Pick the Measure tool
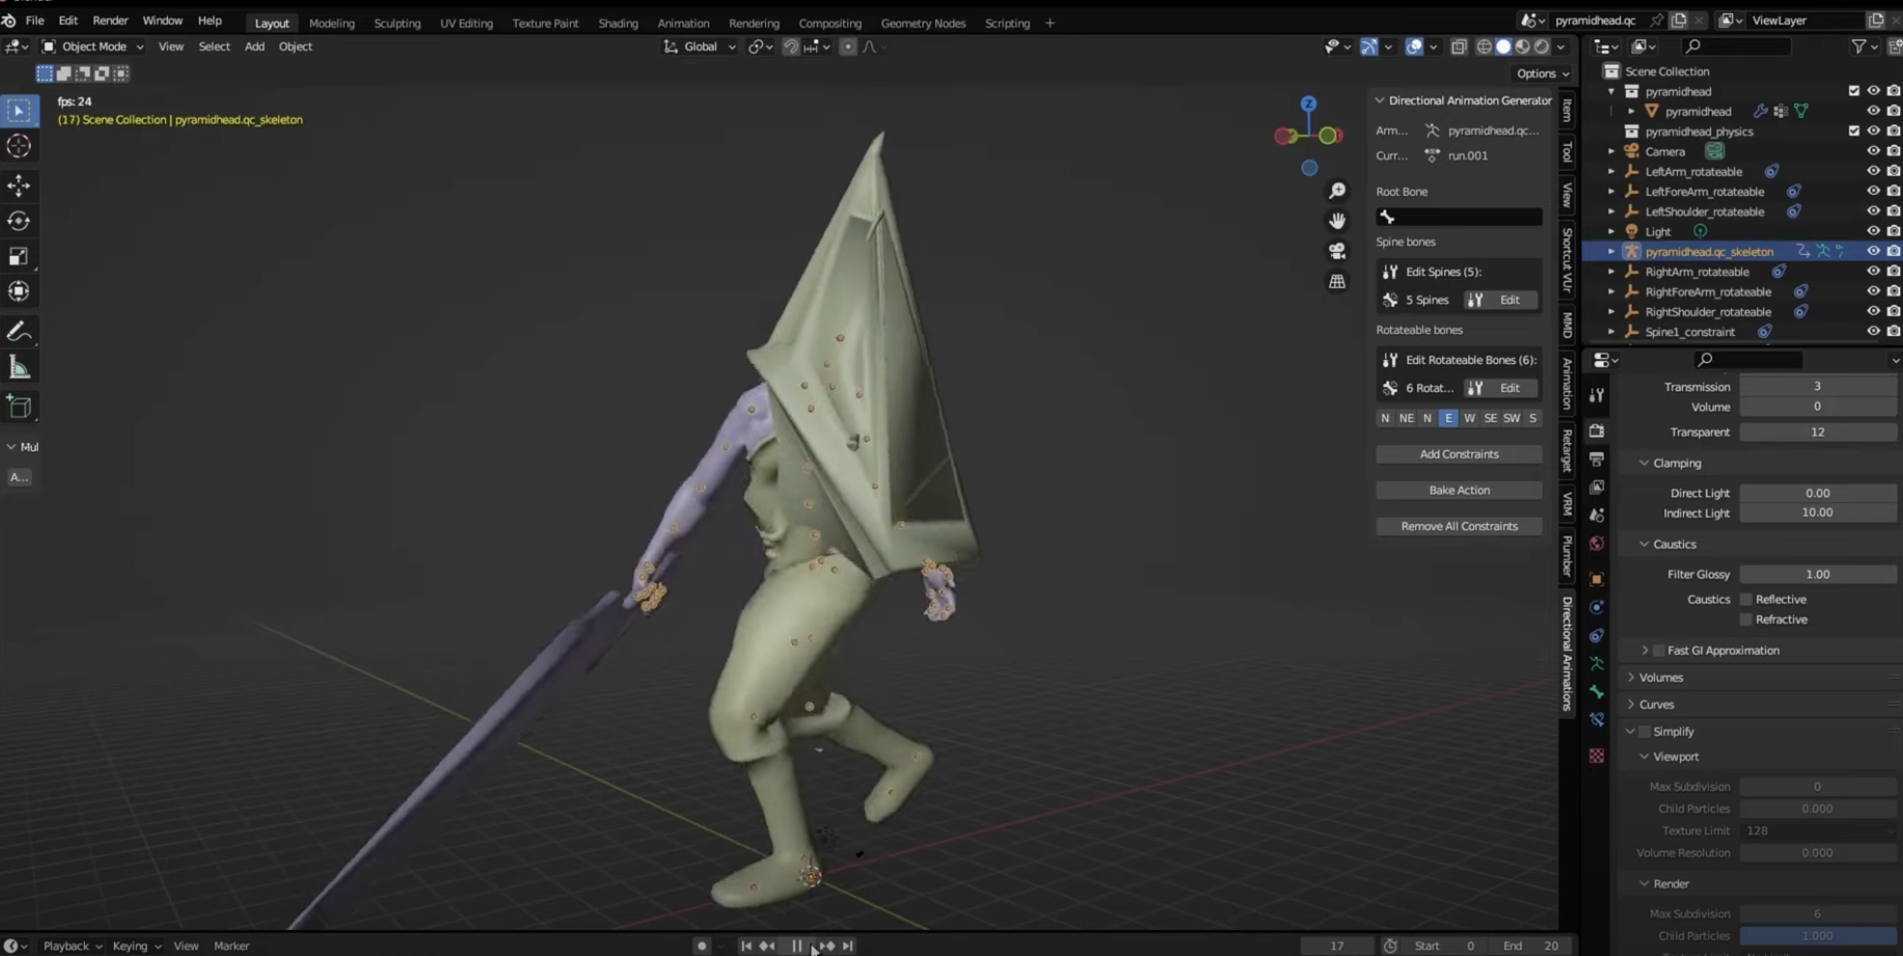Screen dimensions: 1903x956 point(19,366)
